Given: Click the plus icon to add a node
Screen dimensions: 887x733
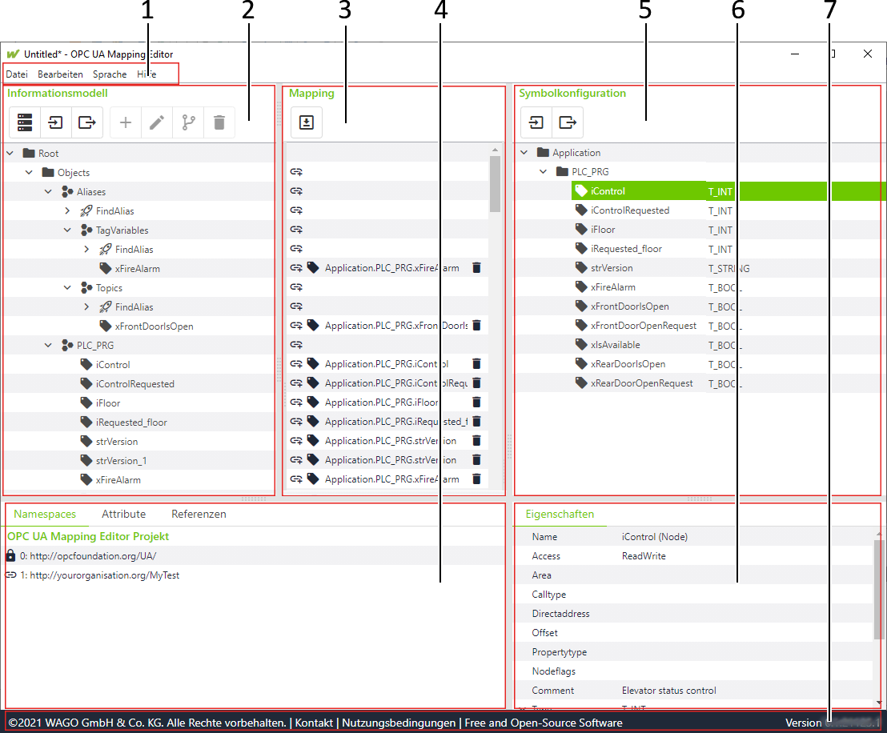Looking at the screenshot, I should coord(126,122).
